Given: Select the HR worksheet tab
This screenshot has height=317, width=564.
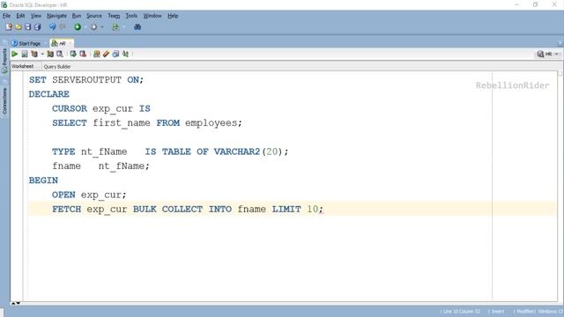Looking at the screenshot, I should (x=62, y=43).
